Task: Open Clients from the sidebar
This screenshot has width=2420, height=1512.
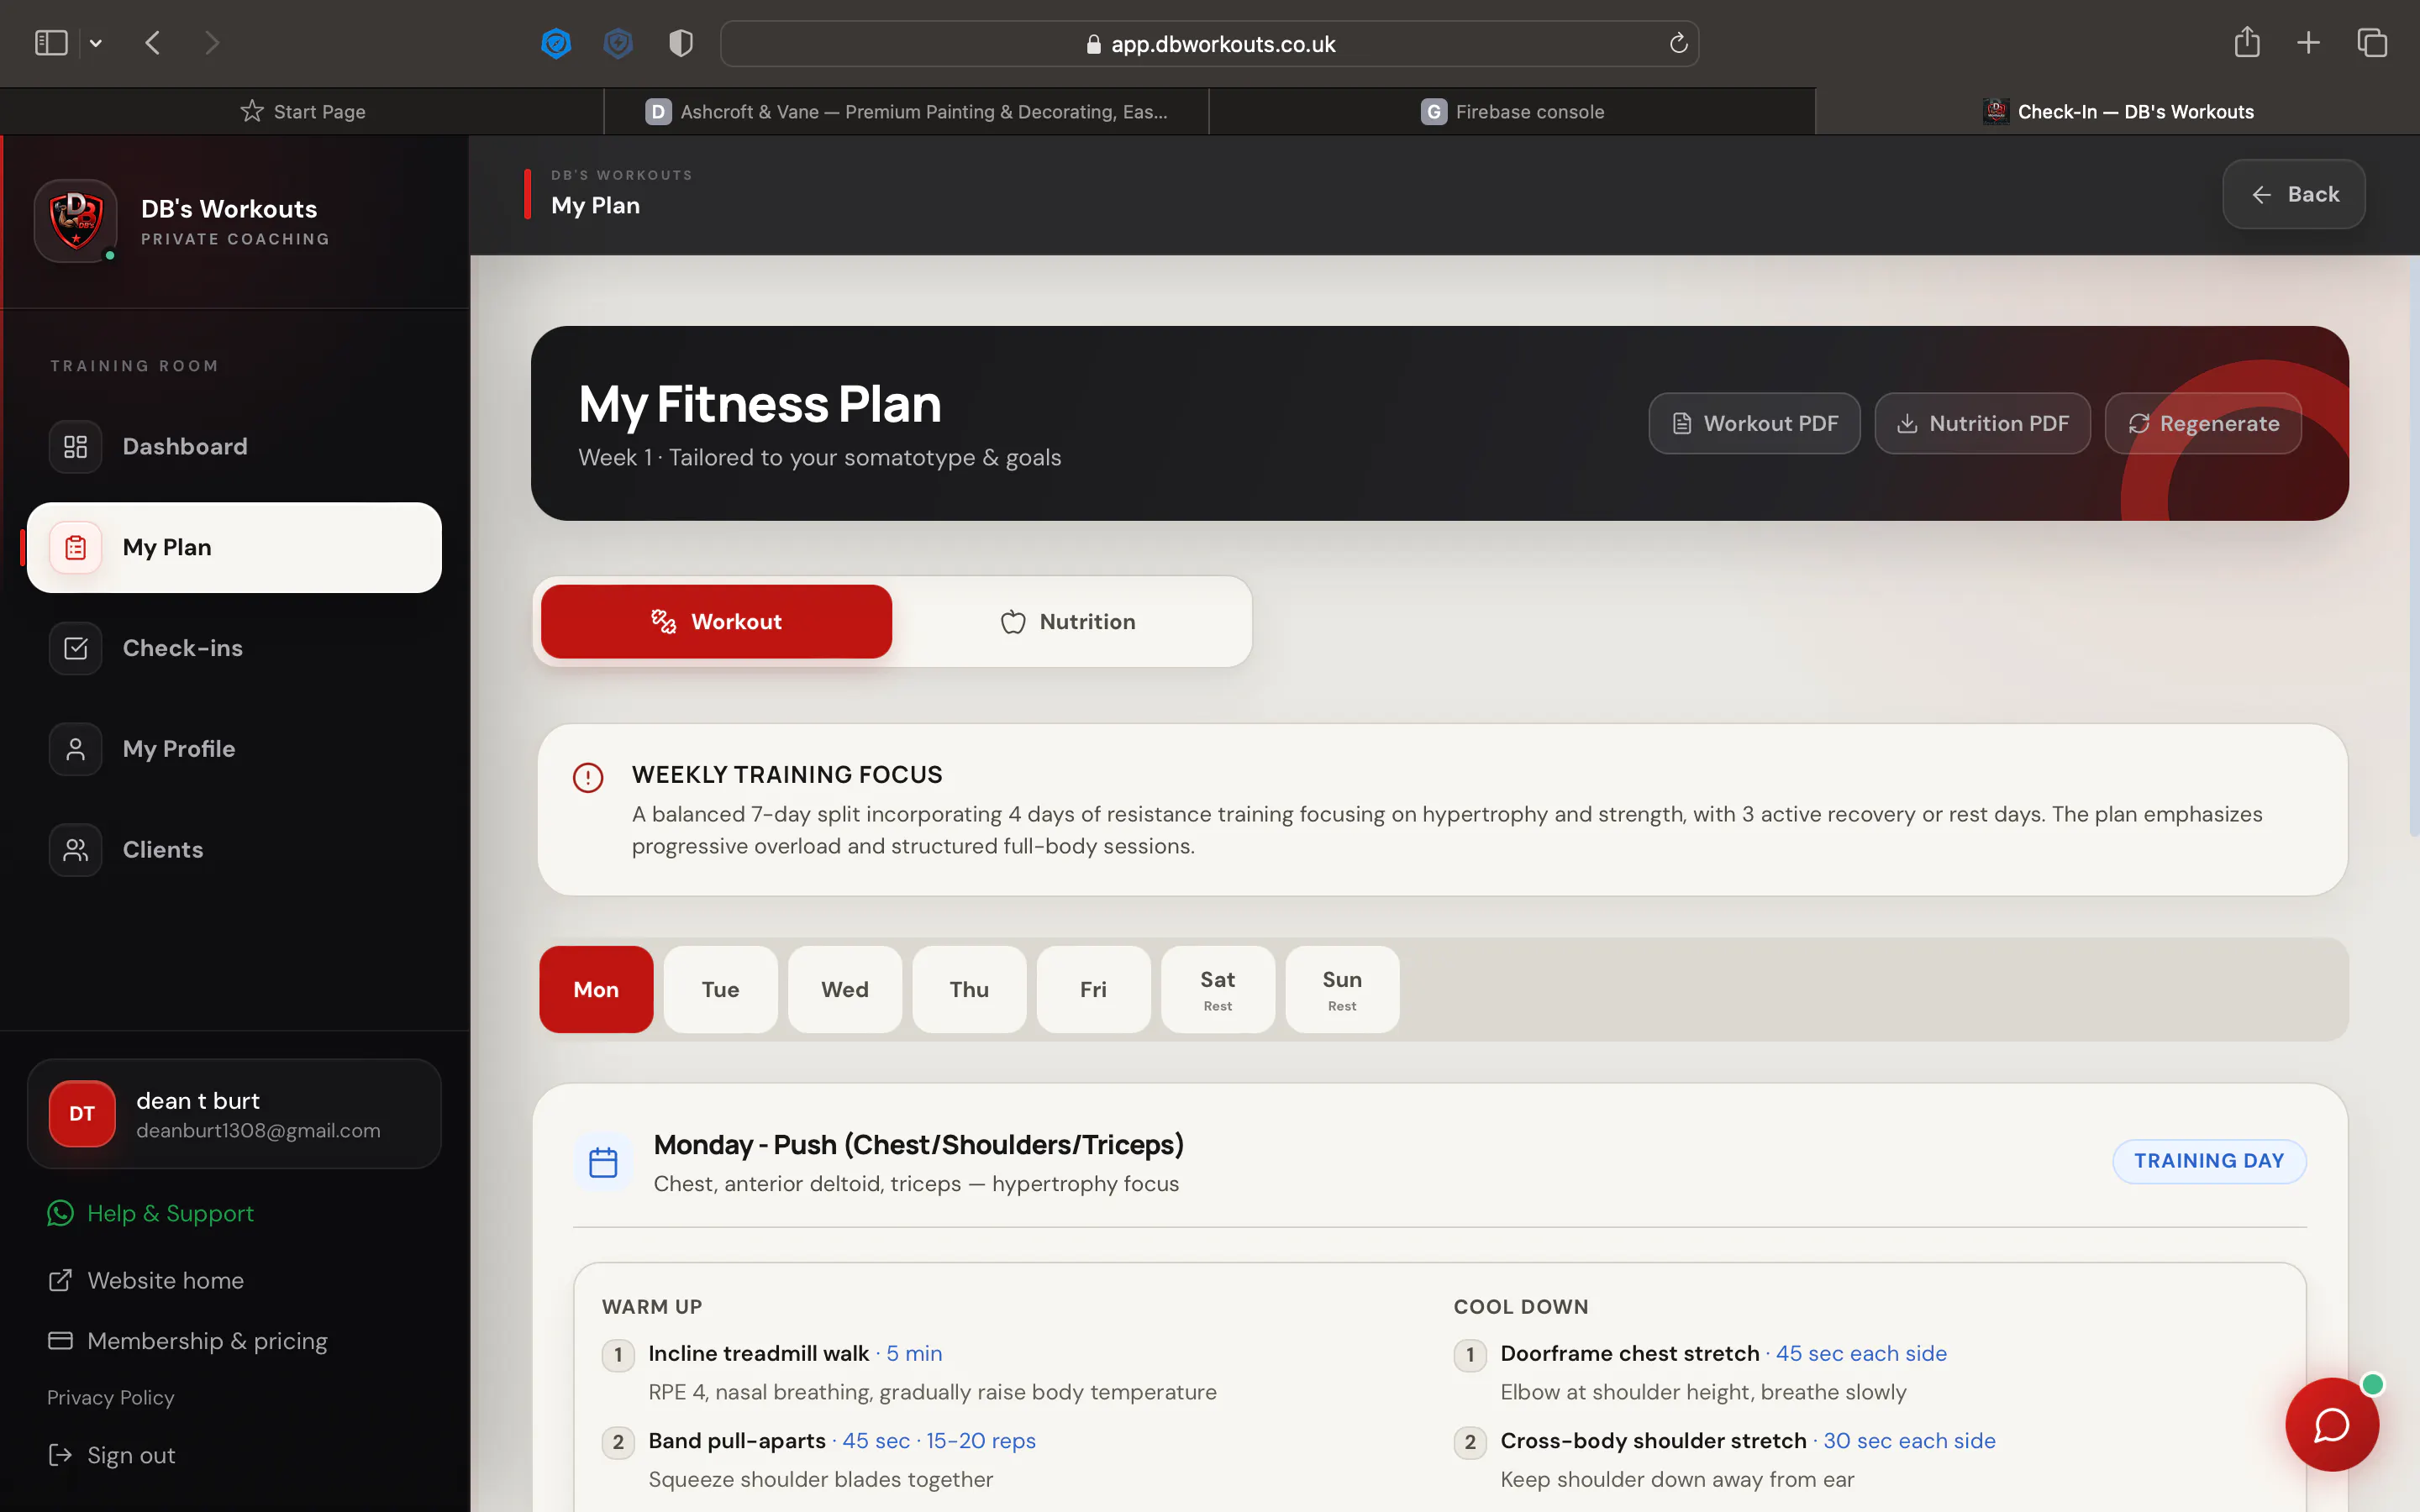Action: pos(234,850)
